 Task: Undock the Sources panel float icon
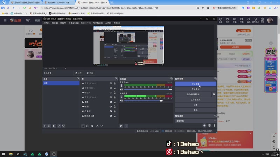(116, 79)
